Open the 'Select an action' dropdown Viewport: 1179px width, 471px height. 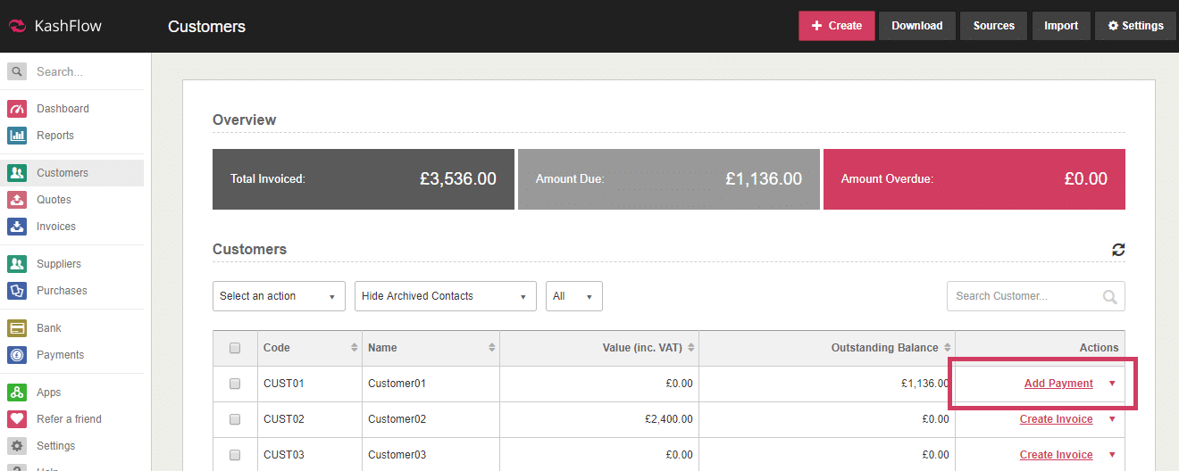tap(279, 296)
